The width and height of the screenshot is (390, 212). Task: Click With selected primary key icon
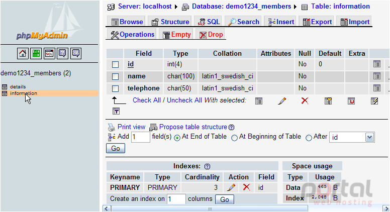[328, 101]
